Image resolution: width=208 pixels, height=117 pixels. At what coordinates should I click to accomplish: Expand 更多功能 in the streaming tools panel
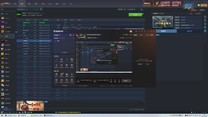[x=64, y=86]
